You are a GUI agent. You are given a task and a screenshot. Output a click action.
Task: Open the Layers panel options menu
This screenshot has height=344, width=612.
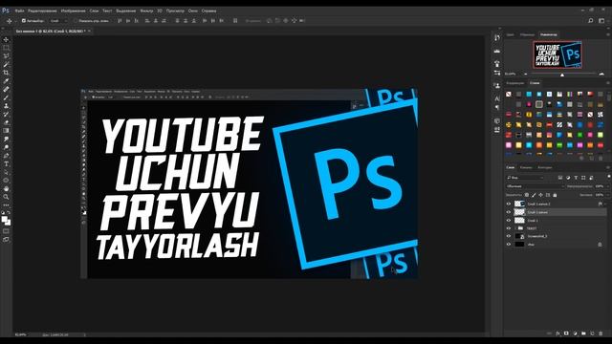point(608,167)
